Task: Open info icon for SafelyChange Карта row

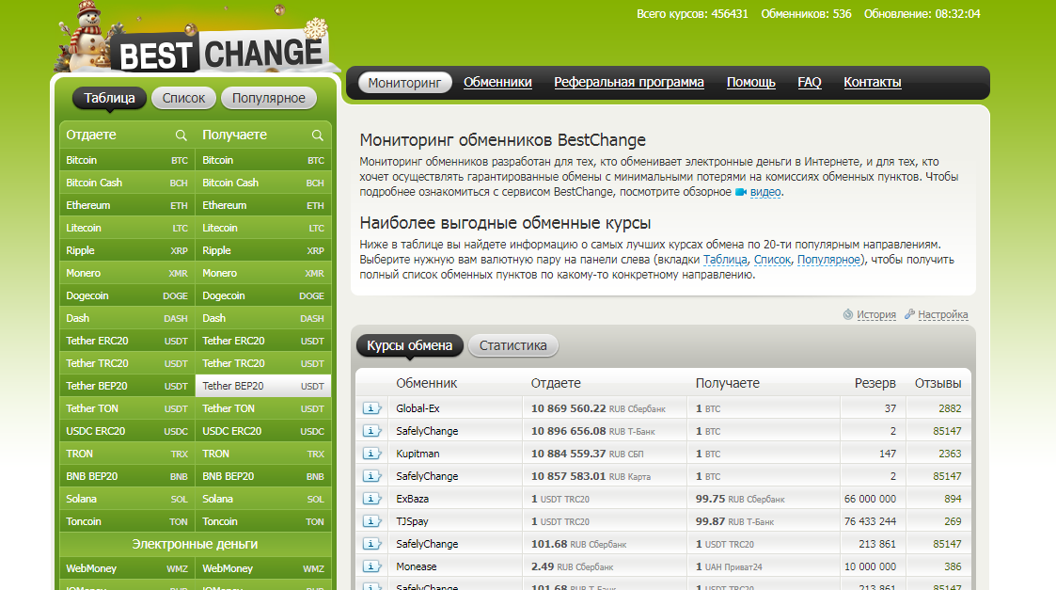Action: pos(371,476)
